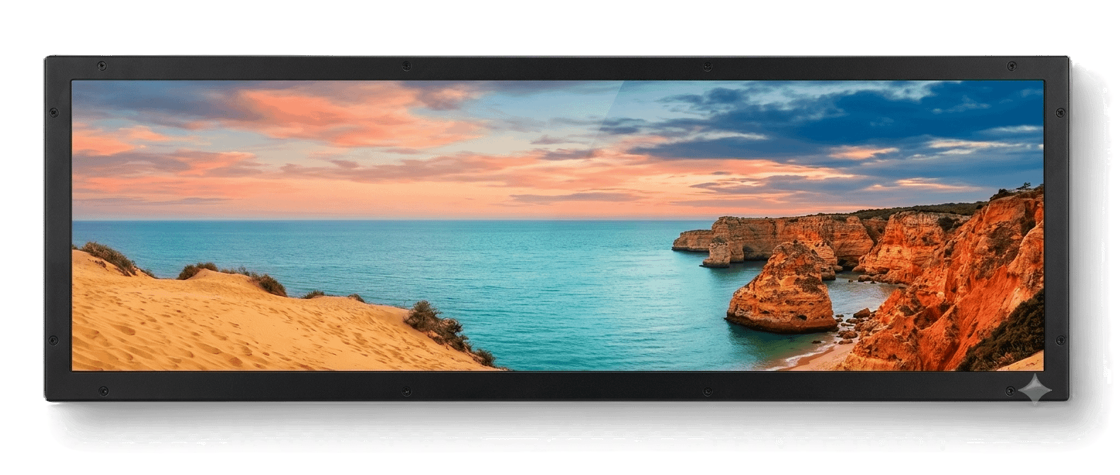Click the bottom bezel screw left of center
The width and height of the screenshot is (1120, 475).
(x=406, y=391)
